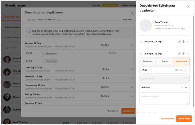
Task: Click the Notiz hinzufügen text field
Action: pyautogui.click(x=165, y=99)
